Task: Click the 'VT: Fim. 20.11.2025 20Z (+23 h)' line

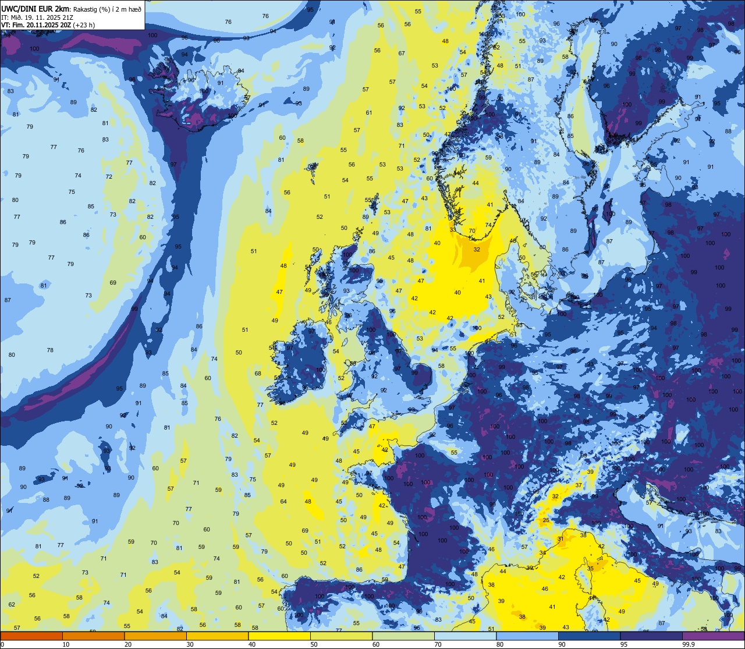Action: pyautogui.click(x=48, y=25)
